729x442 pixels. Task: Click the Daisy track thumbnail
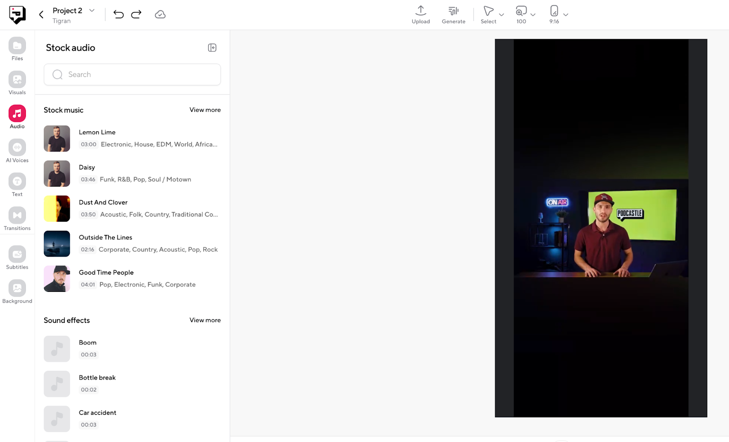57,174
